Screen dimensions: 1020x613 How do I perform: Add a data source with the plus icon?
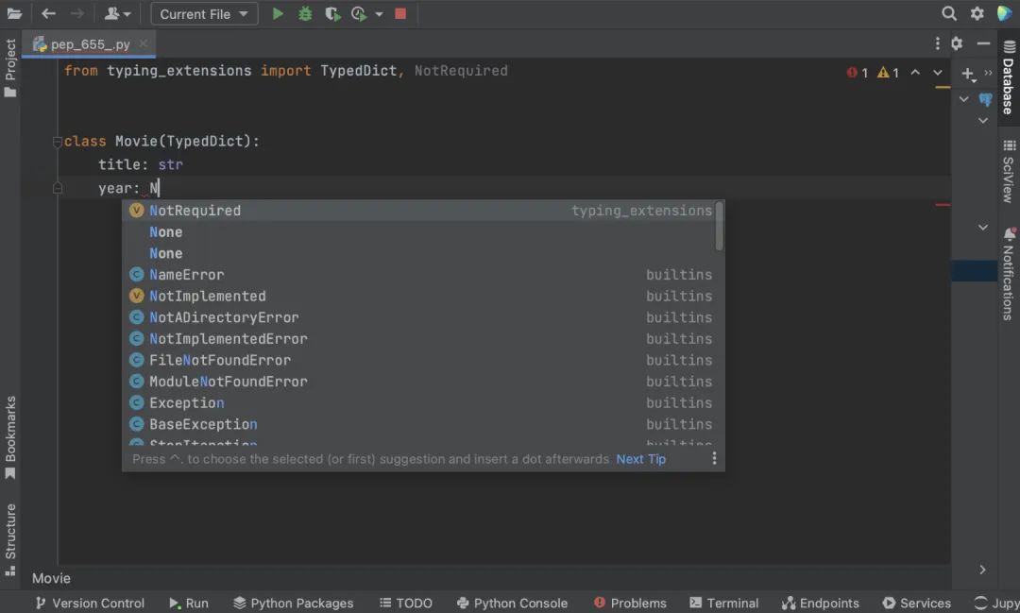[965, 75]
